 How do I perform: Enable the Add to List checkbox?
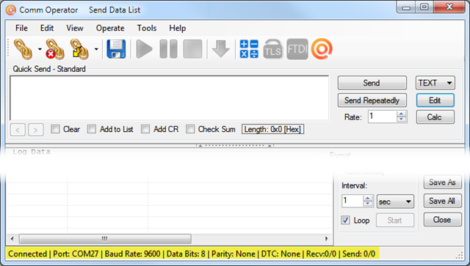[x=92, y=129]
